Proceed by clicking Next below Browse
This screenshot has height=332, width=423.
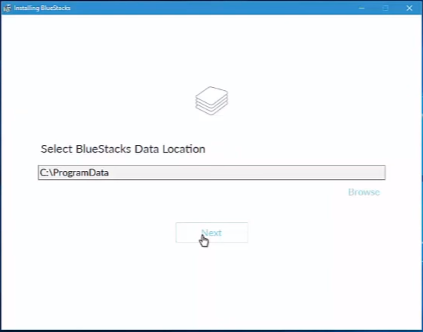[x=211, y=233]
